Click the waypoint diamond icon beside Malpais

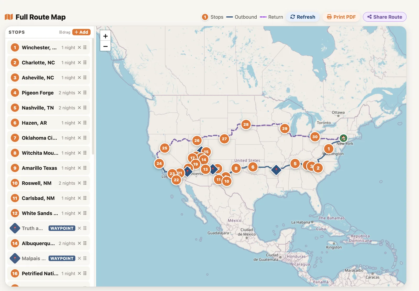[x=15, y=258]
